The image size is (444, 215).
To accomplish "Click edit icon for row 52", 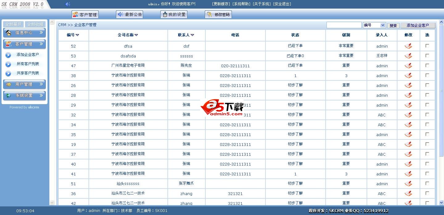I will 408,46.
